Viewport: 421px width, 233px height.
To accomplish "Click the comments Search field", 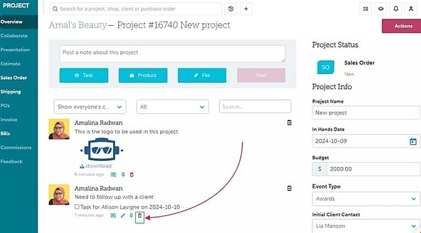I will 255,107.
